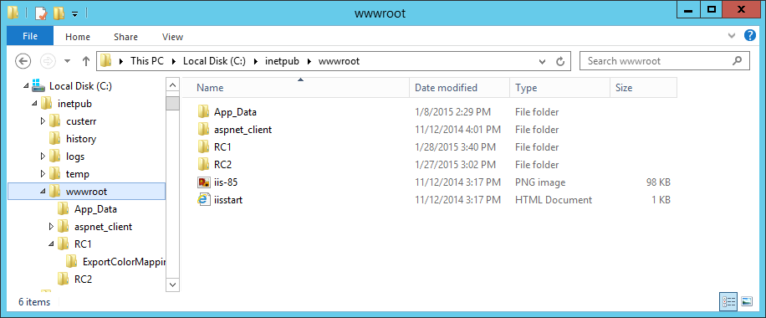This screenshot has height=318, width=766.
Task: Expand the ribbon with the chevron
Action: coord(732,36)
